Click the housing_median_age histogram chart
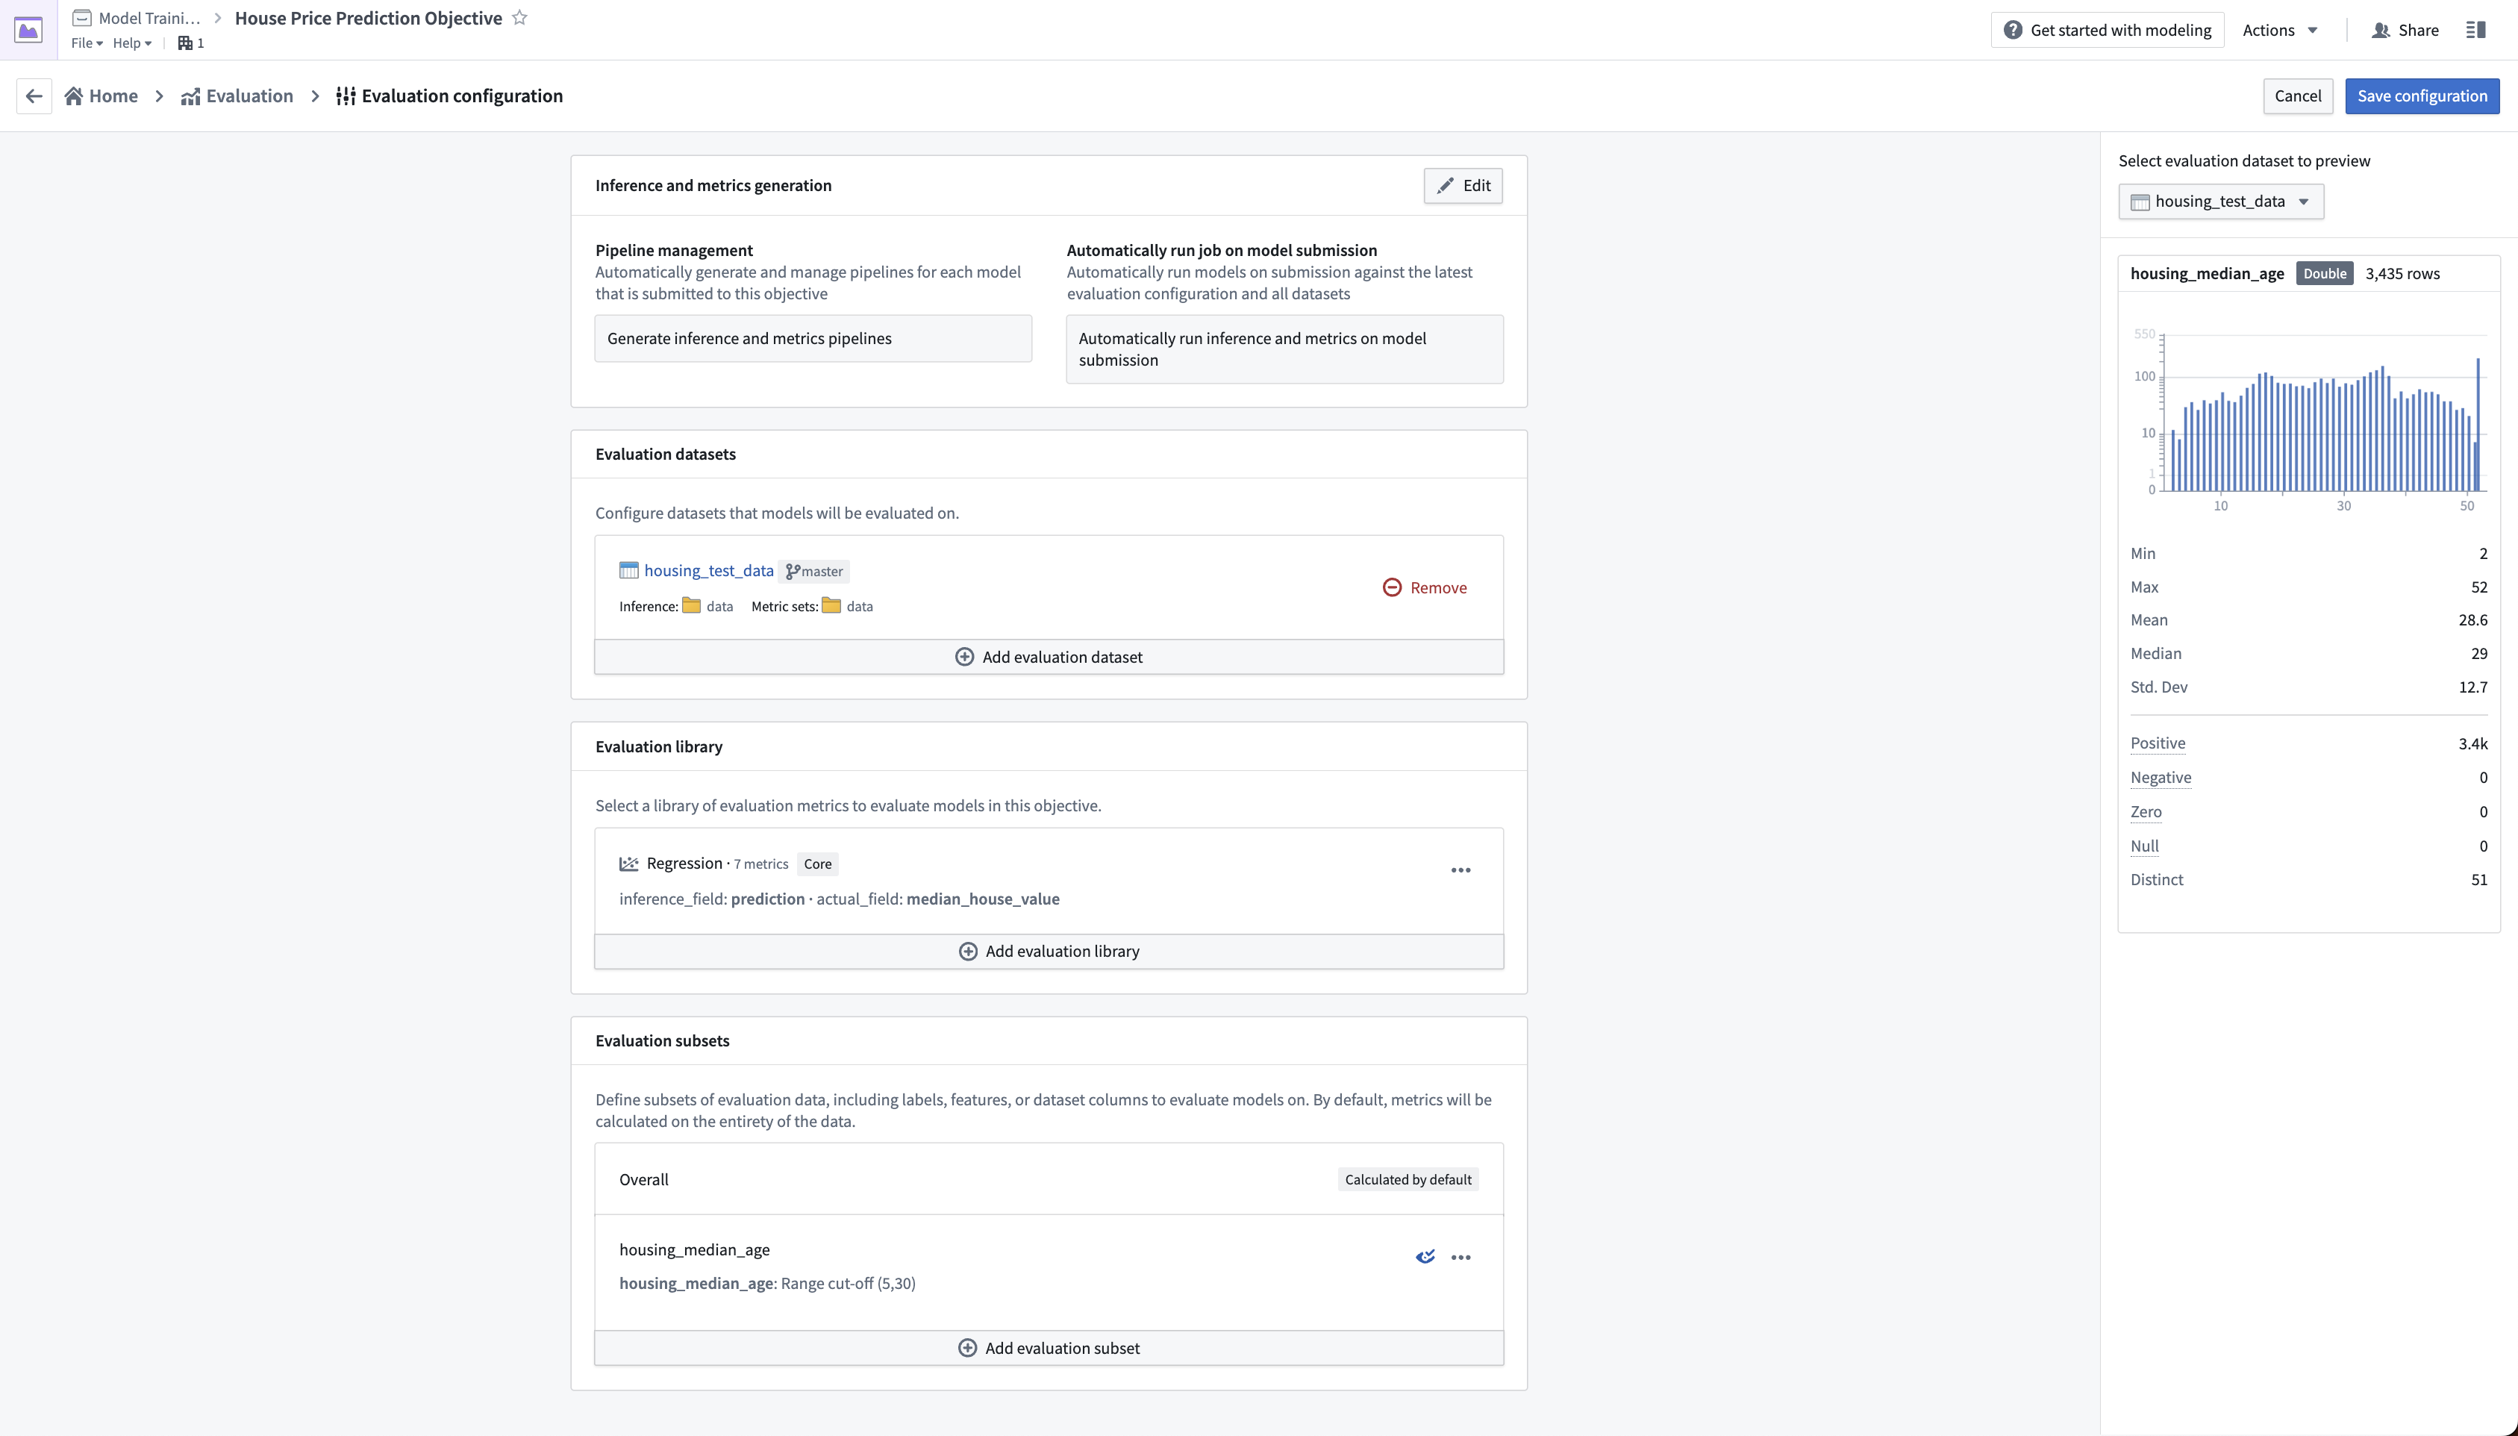Image resolution: width=2518 pixels, height=1436 pixels. coord(2308,419)
